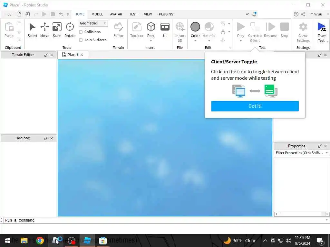The width and height of the screenshot is (330, 247).
Task: Enable the Join Surfaces checkbox
Action: [81, 40]
